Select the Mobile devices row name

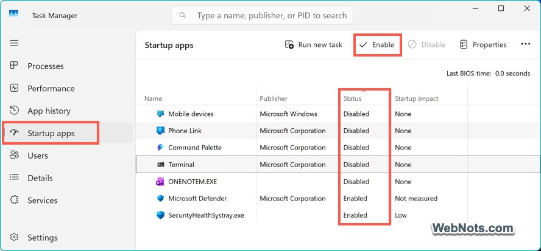[191, 114]
